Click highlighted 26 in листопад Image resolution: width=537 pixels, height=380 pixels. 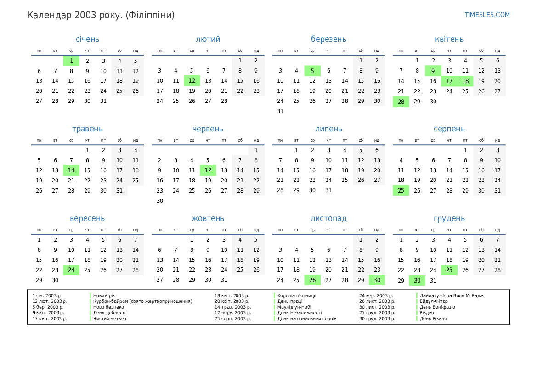[x=312, y=280]
